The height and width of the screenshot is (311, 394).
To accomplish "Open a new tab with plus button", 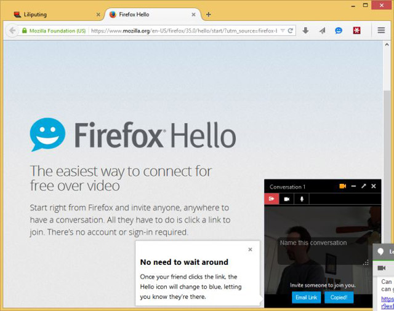I will 208,15.
